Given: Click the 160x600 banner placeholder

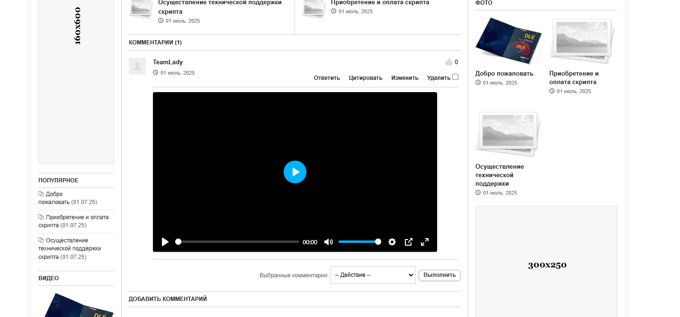Looking at the screenshot, I should point(76,81).
